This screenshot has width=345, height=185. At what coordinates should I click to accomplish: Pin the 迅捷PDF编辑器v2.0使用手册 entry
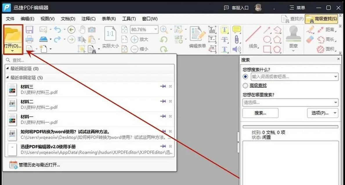tap(163, 146)
